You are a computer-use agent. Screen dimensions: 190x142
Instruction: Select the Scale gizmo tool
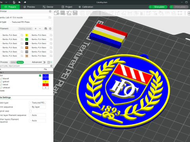tap(118, 13)
